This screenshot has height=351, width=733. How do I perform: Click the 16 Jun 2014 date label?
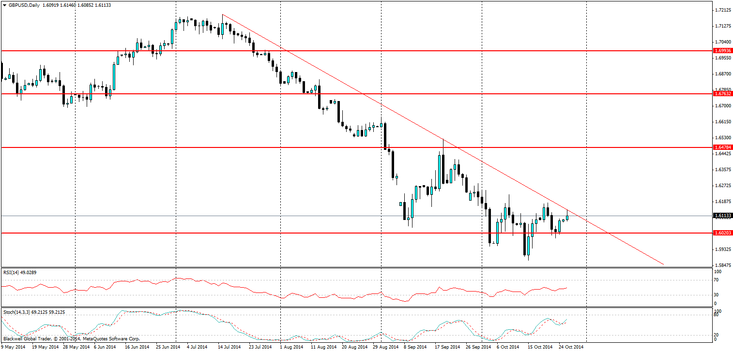pyautogui.click(x=137, y=347)
